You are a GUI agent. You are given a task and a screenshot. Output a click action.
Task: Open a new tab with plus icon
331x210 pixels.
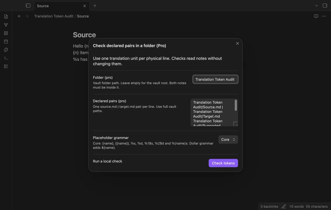click(95, 6)
